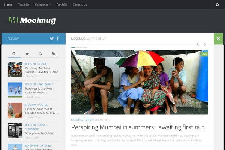
Task: Open article Perspiring Mumbai in summers headline
Action: click(138, 127)
